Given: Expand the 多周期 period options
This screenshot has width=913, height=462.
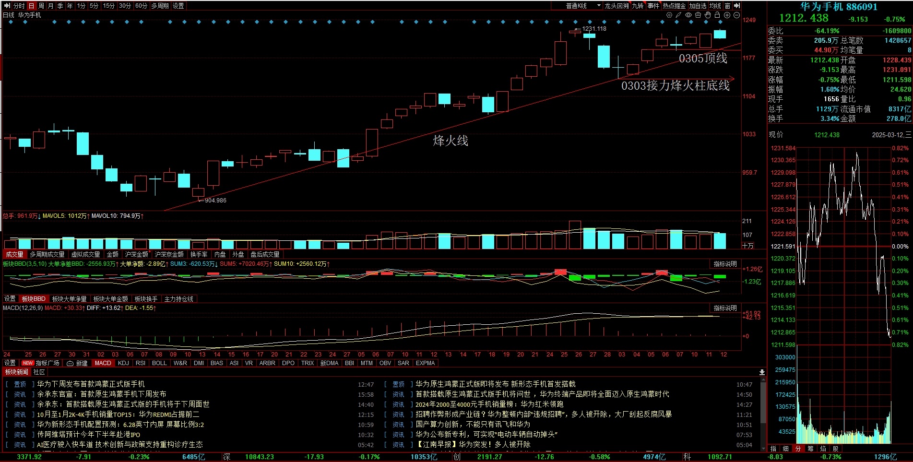Looking at the screenshot, I should [x=160, y=6].
